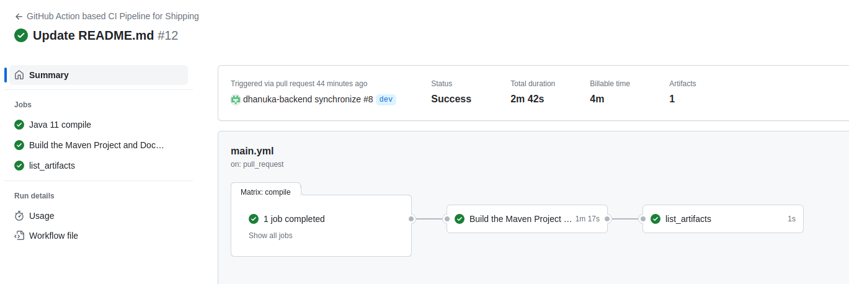Click 1 job completed in matrix box

[x=294, y=219]
